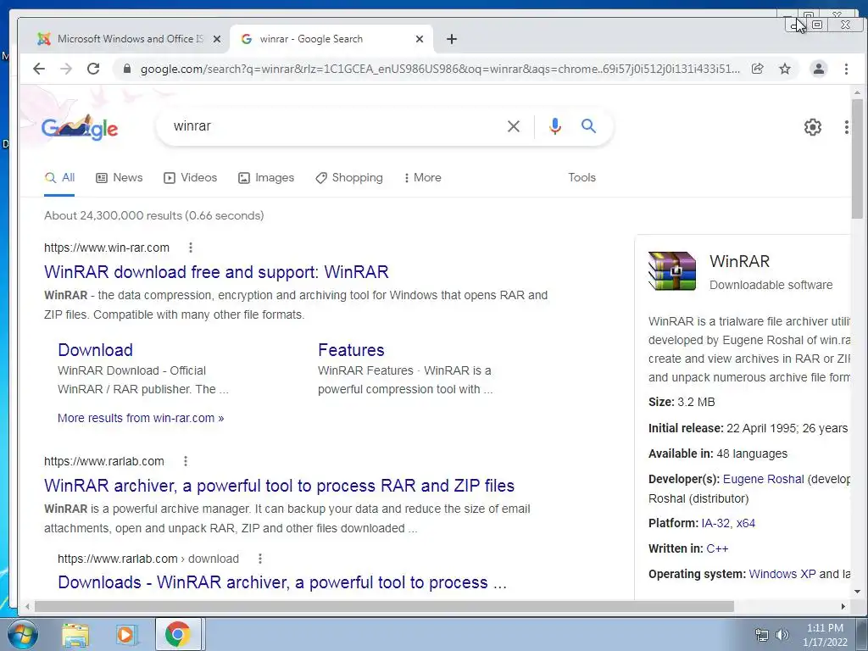This screenshot has height=651, width=868.
Task: Open WinRAR download free and support link
Action: [216, 272]
